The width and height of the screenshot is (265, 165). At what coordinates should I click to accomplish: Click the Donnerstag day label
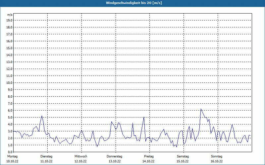114,156
